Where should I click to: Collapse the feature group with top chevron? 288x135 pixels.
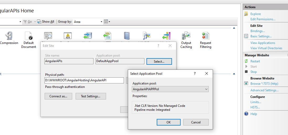234,28
